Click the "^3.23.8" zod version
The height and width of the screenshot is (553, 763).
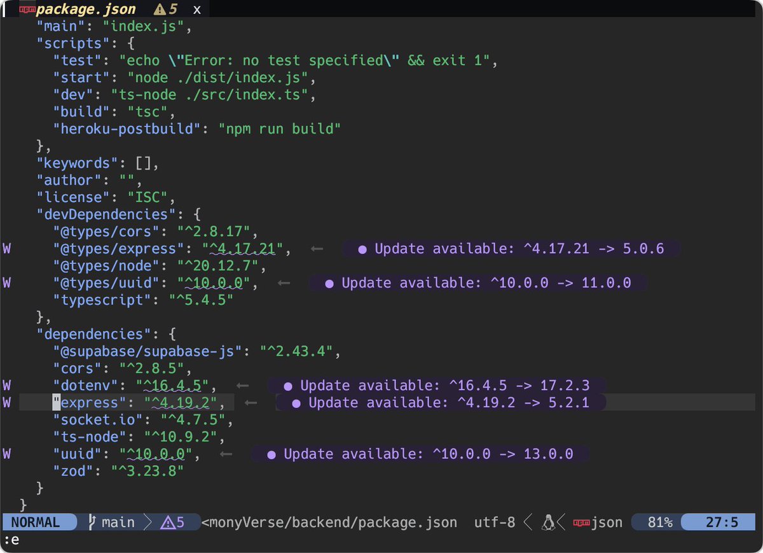coord(148,472)
